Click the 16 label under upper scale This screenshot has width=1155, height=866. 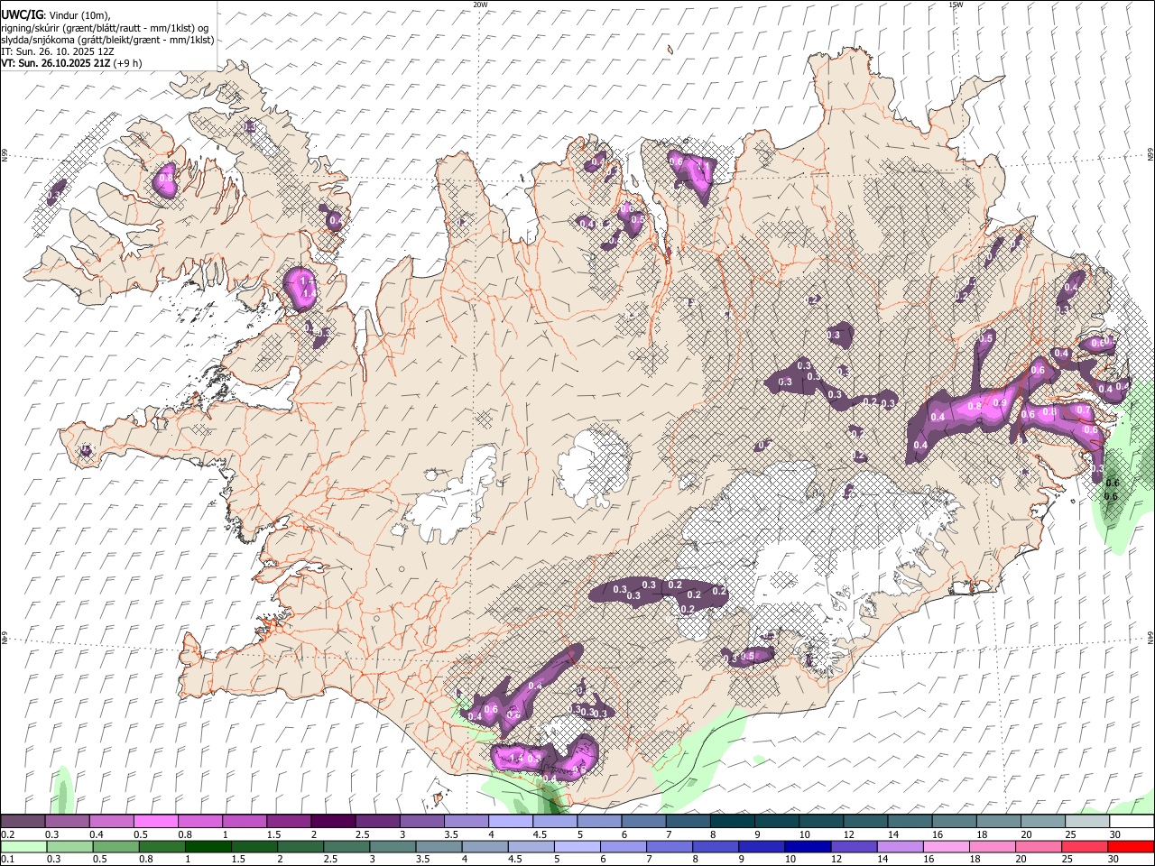938,834
